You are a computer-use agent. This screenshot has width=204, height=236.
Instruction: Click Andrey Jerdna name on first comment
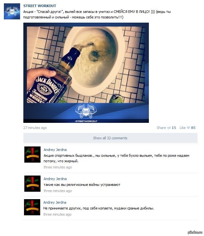(55, 150)
